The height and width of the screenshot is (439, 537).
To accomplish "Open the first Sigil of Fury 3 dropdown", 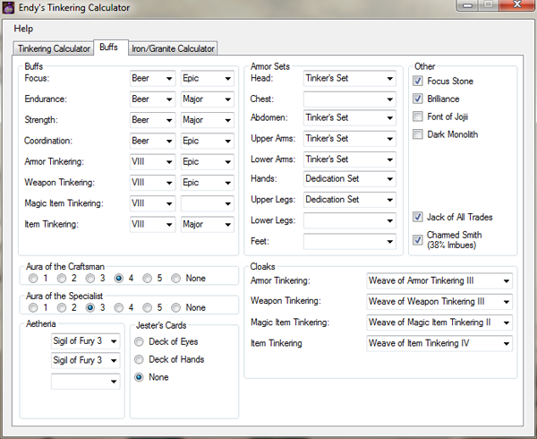I will click(x=85, y=341).
